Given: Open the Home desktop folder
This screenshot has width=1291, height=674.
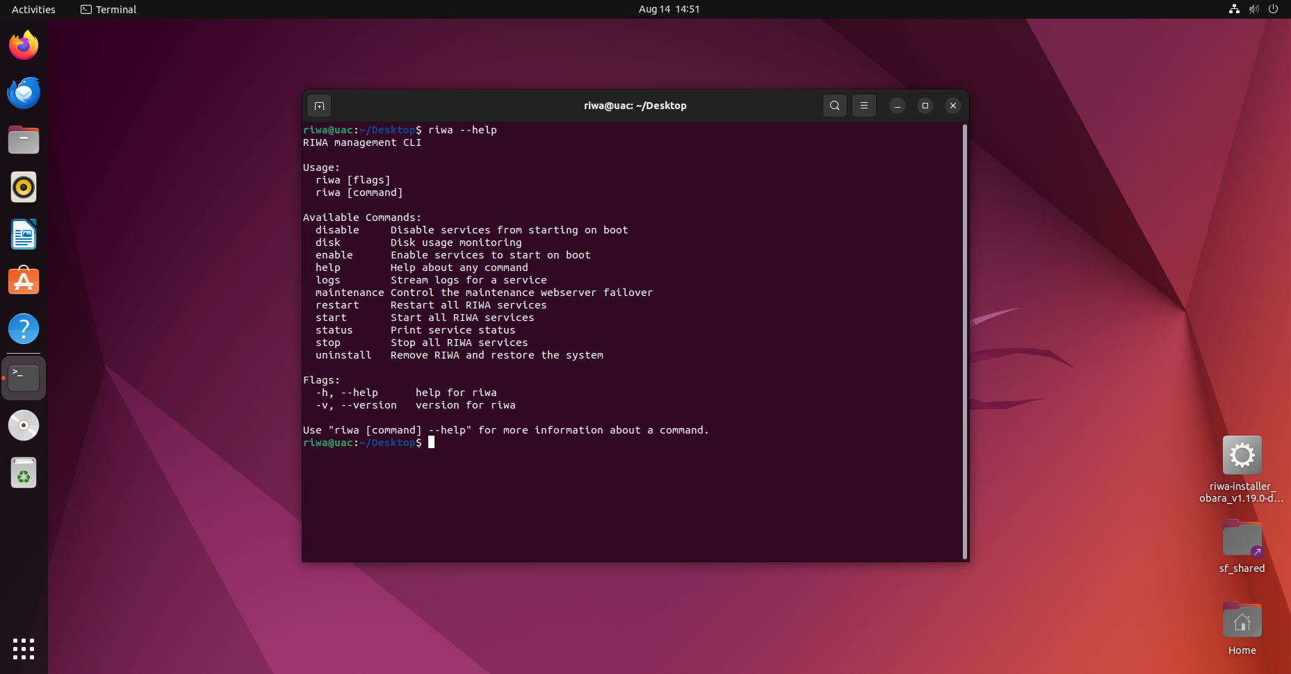Looking at the screenshot, I should (1242, 629).
